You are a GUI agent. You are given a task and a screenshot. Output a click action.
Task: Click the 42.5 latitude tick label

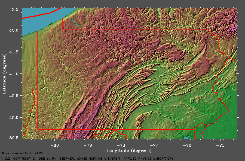tap(14, 9)
